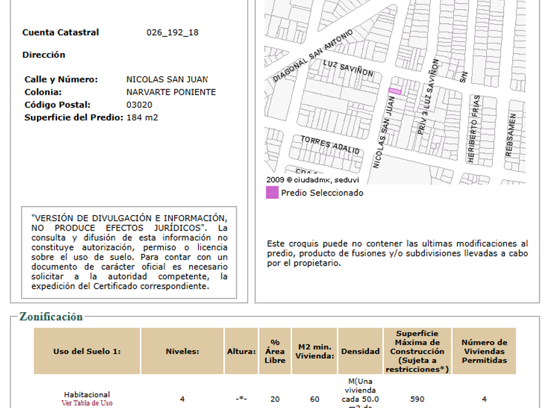The width and height of the screenshot is (544, 408).
Task: Click the 'Código Postal:' label
Action: [x=57, y=105]
